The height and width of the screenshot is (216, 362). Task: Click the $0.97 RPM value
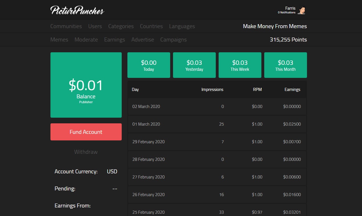coord(257,212)
